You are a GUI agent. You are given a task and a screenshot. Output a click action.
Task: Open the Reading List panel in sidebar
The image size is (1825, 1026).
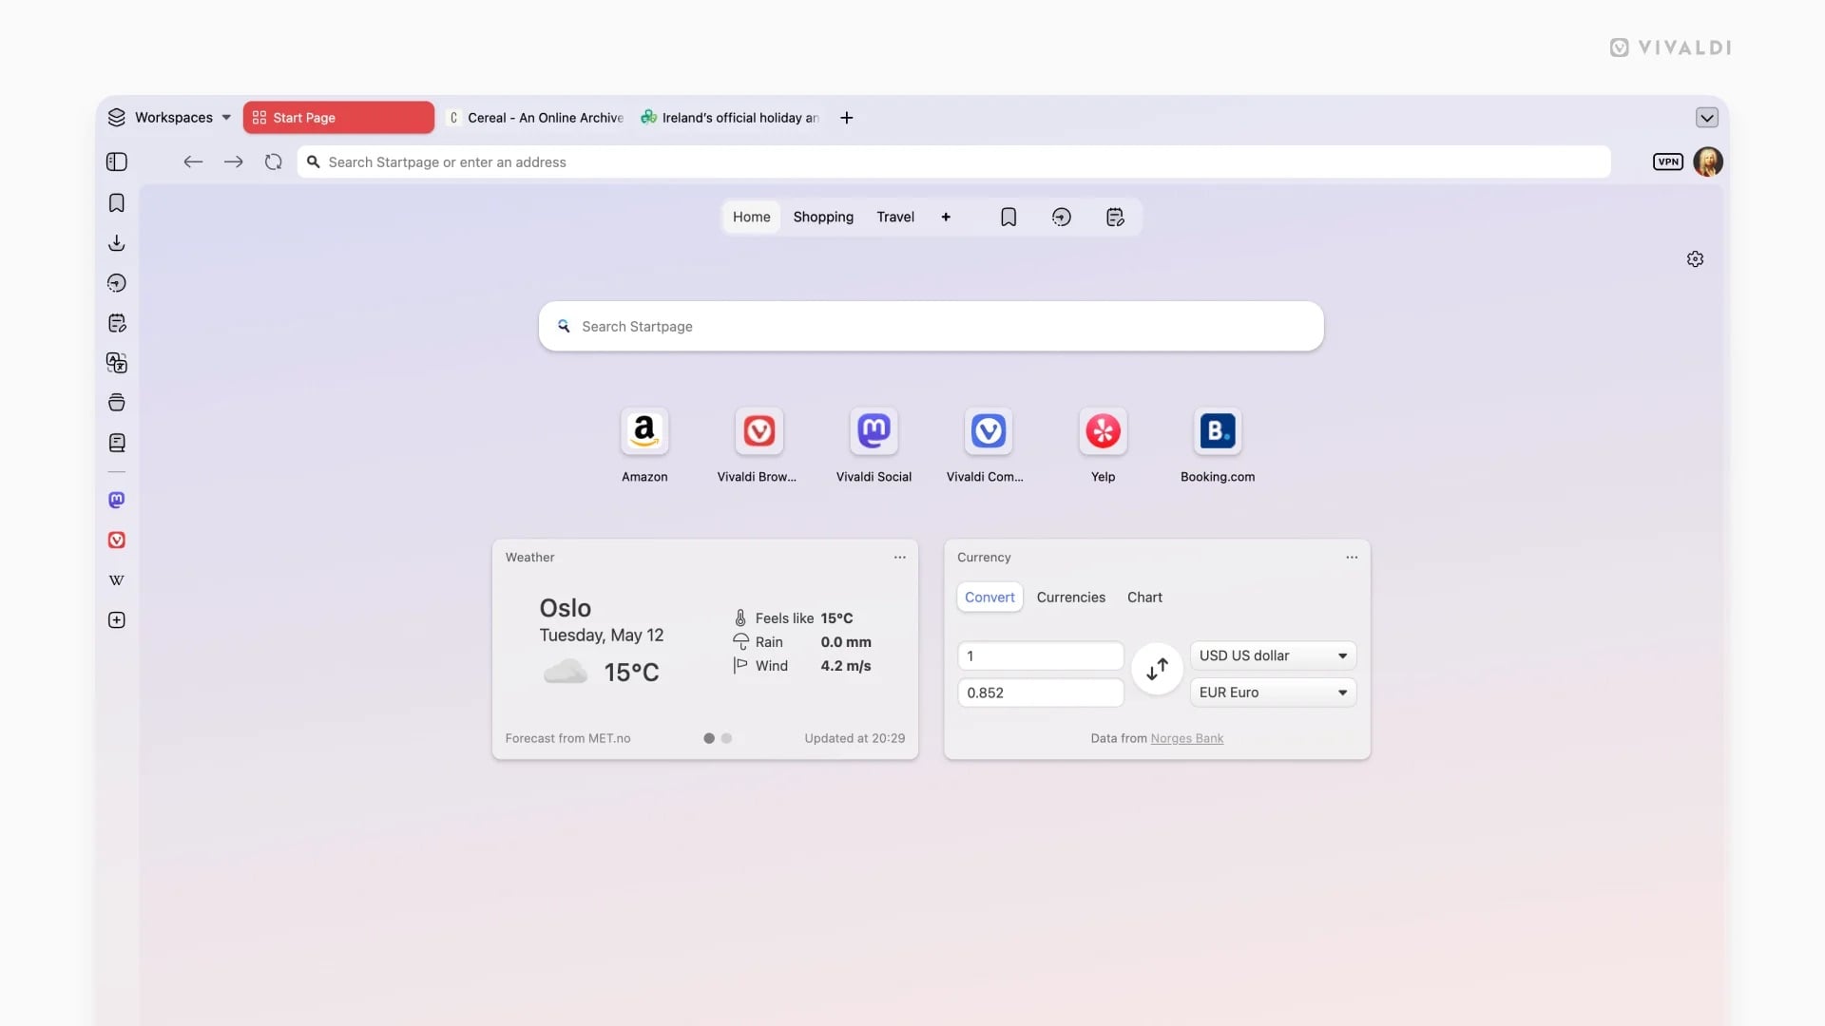click(117, 443)
